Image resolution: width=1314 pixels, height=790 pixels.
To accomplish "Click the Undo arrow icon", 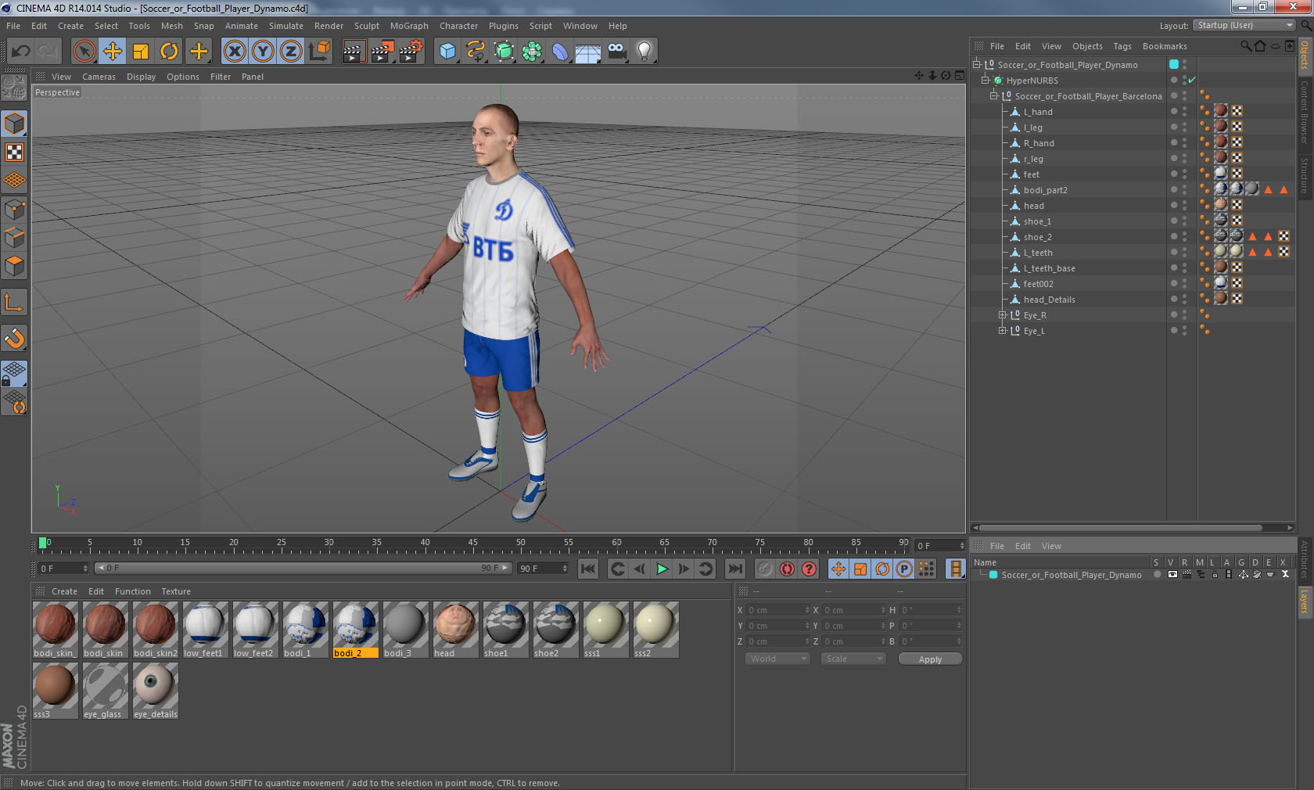I will pos(20,52).
